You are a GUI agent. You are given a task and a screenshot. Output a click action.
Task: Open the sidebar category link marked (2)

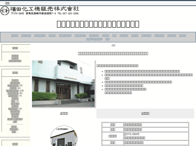tap(13, 109)
